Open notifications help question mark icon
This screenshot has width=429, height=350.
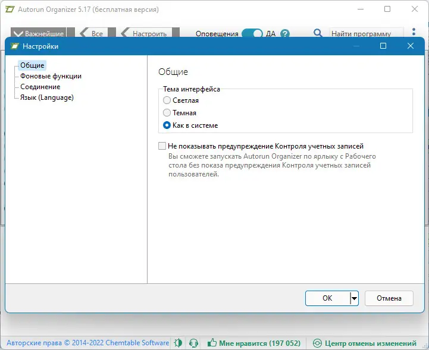[x=285, y=34]
